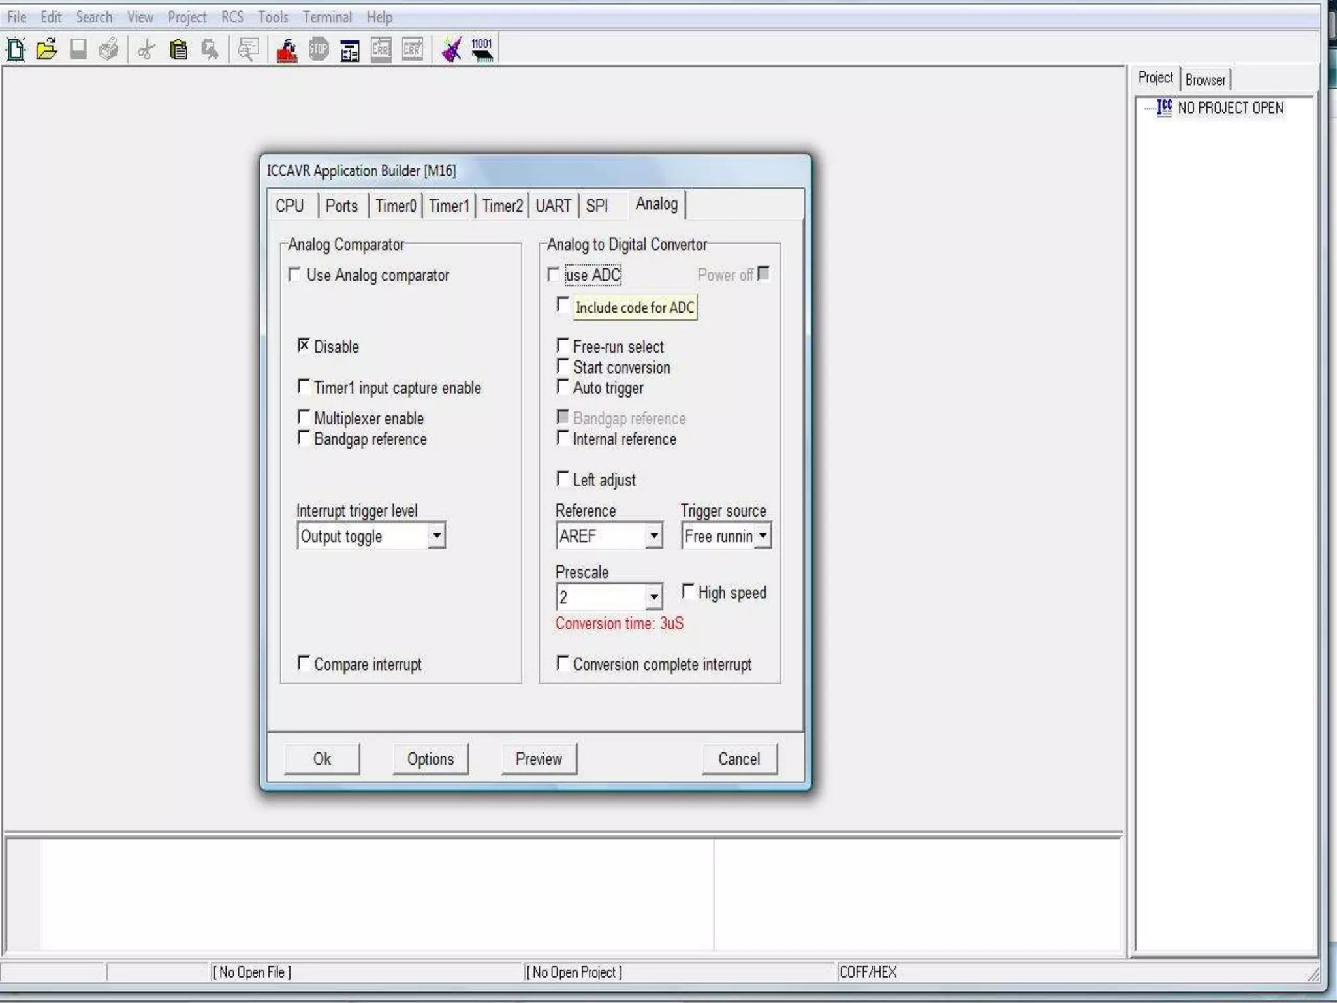Click the Open File folder icon
Screen dimensions: 1337x1003
pos(47,50)
